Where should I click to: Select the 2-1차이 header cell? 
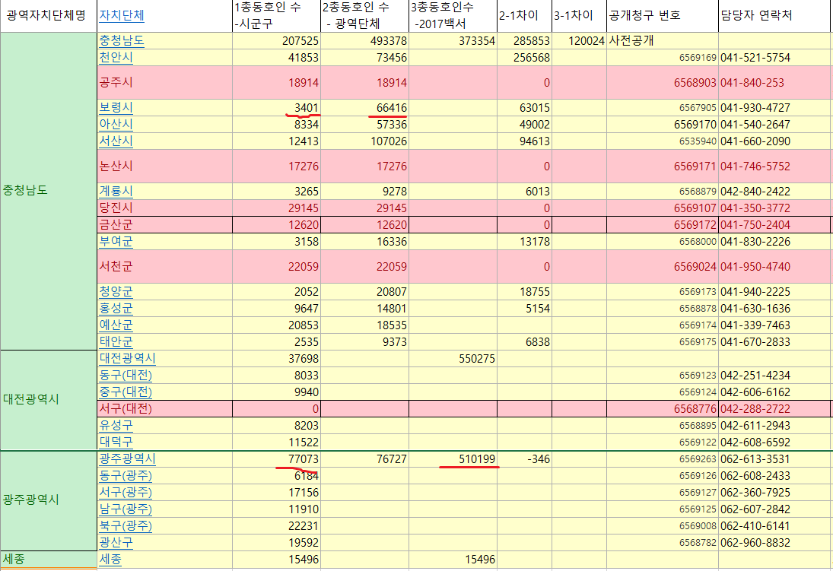coord(524,16)
